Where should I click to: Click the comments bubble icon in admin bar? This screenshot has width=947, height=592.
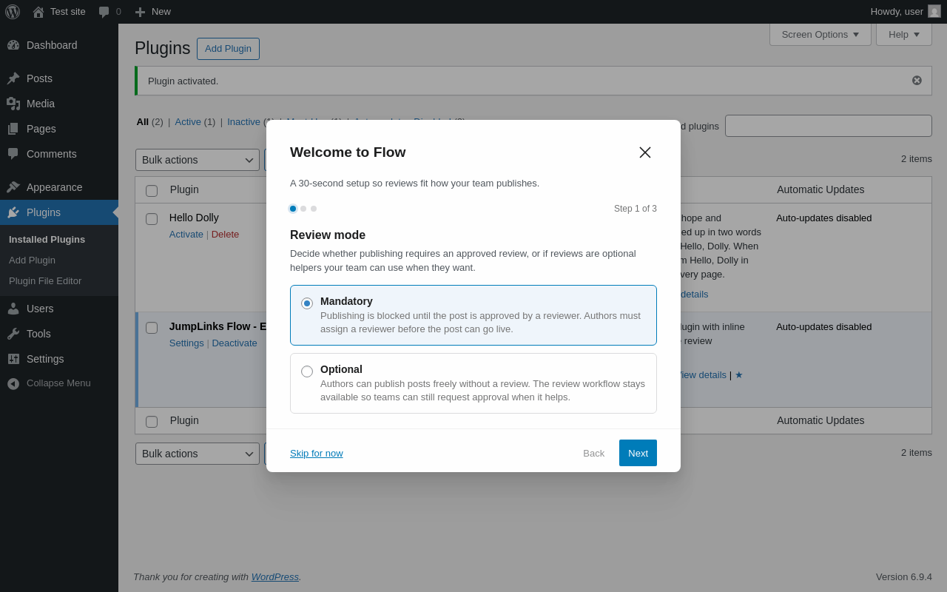(x=104, y=12)
